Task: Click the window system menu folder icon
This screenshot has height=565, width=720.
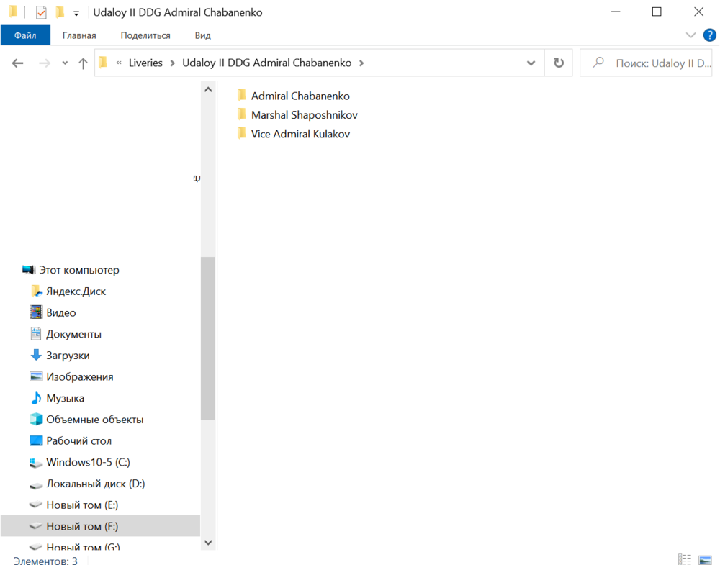Action: tap(13, 12)
